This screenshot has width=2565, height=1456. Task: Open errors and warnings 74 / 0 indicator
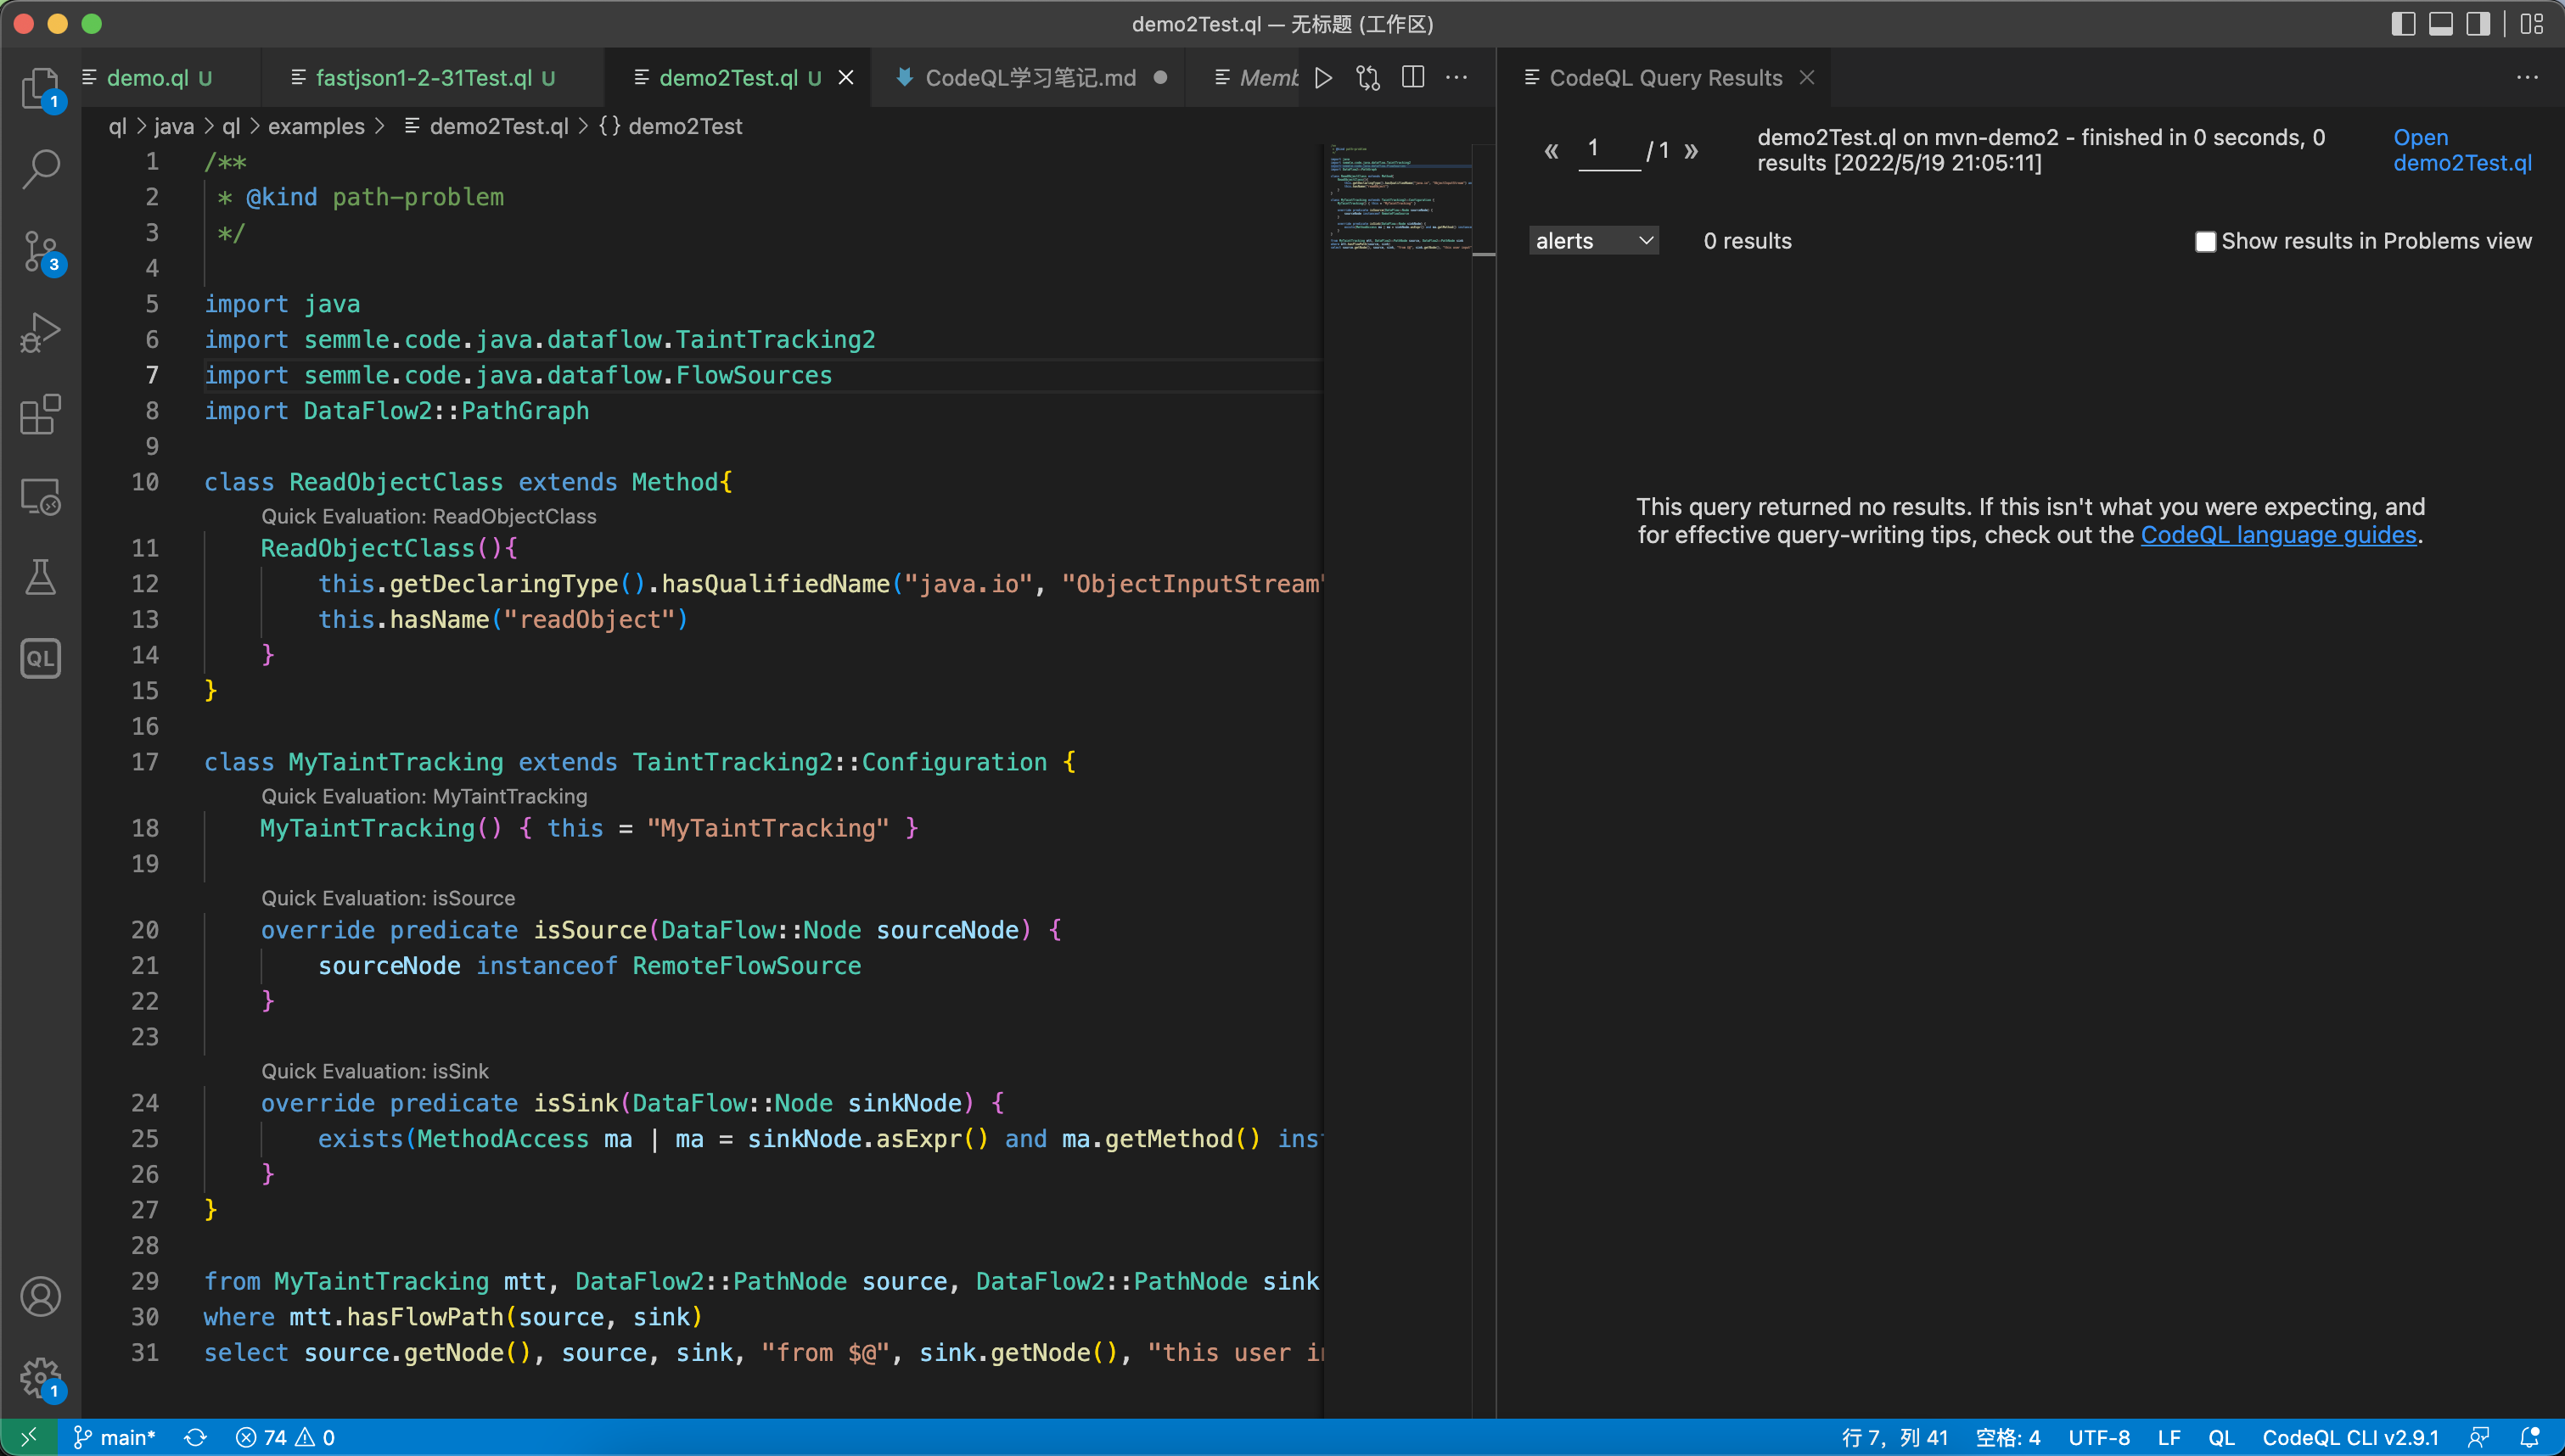click(285, 1437)
